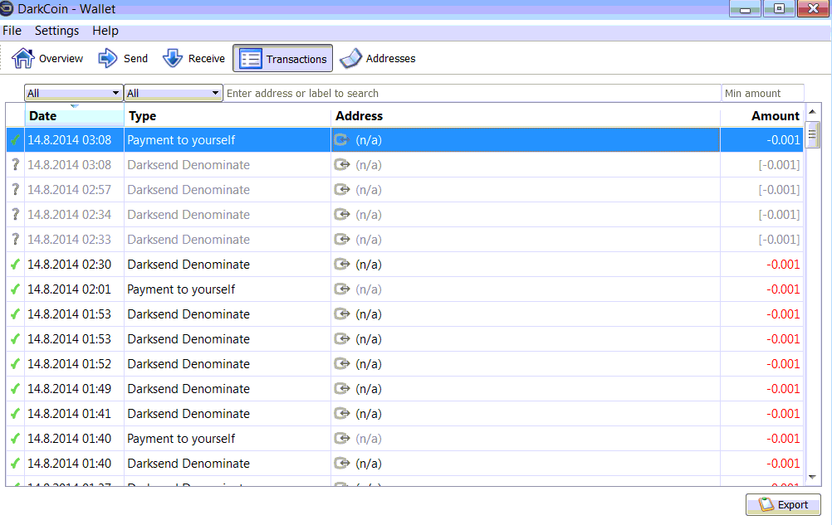832x525 pixels.
Task: Click address arrow icon in 02:57 row
Action: tap(342, 190)
